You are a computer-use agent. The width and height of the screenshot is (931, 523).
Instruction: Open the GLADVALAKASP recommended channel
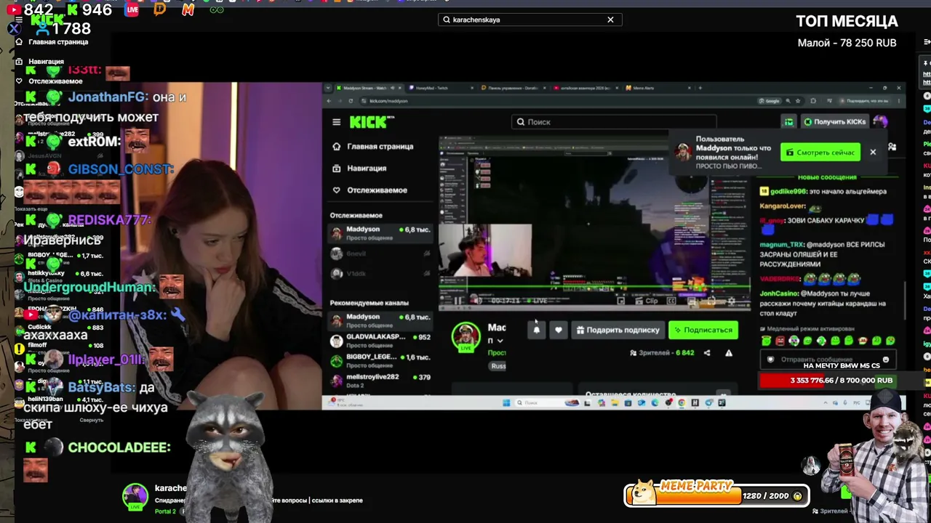pos(380,341)
